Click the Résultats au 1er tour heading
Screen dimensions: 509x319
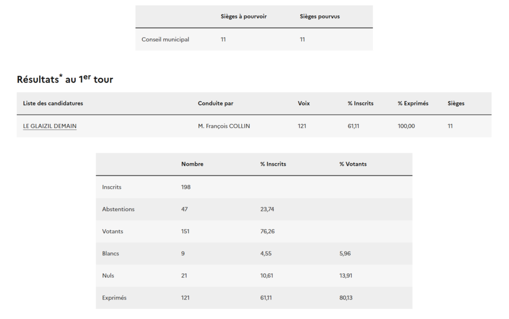coord(65,79)
